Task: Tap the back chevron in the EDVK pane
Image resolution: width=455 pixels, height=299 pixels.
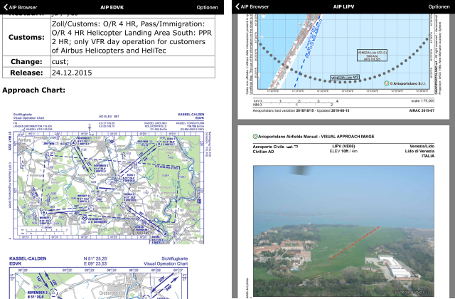Action: [x=4, y=6]
